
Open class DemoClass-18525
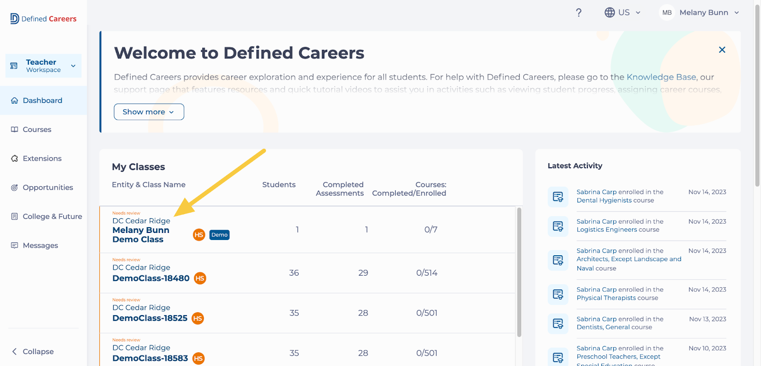(150, 318)
